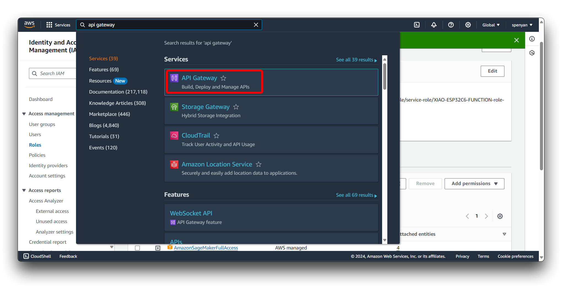Image resolution: width=562 pixels, height=288 pixels.
Task: Favorite Amazon Location Service with the star
Action: (x=258, y=164)
